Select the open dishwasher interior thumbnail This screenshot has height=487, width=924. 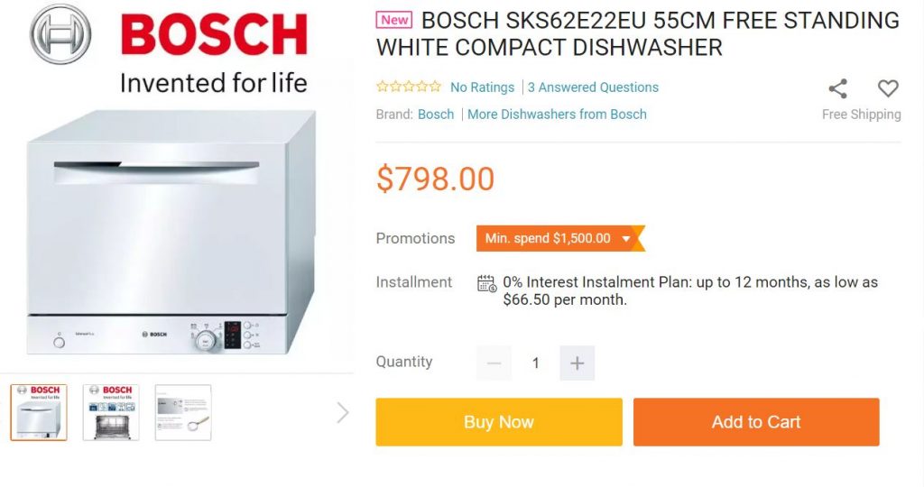111,413
